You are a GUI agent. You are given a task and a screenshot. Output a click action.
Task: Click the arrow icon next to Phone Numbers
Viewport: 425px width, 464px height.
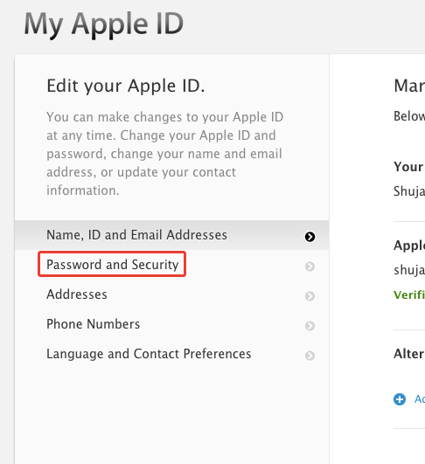(x=310, y=326)
